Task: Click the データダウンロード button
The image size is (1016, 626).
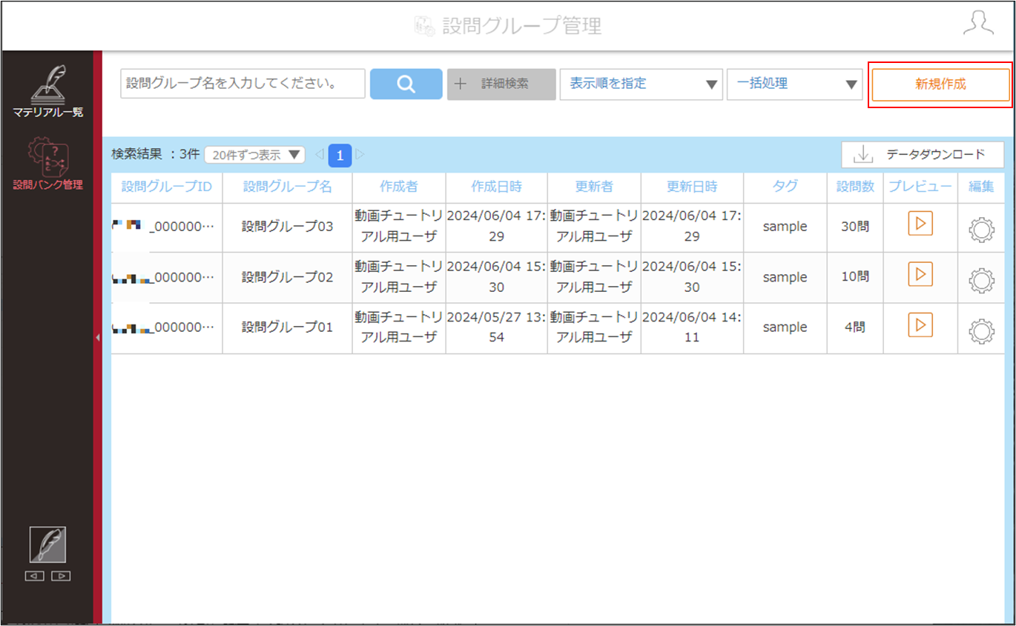Action: coord(923,154)
